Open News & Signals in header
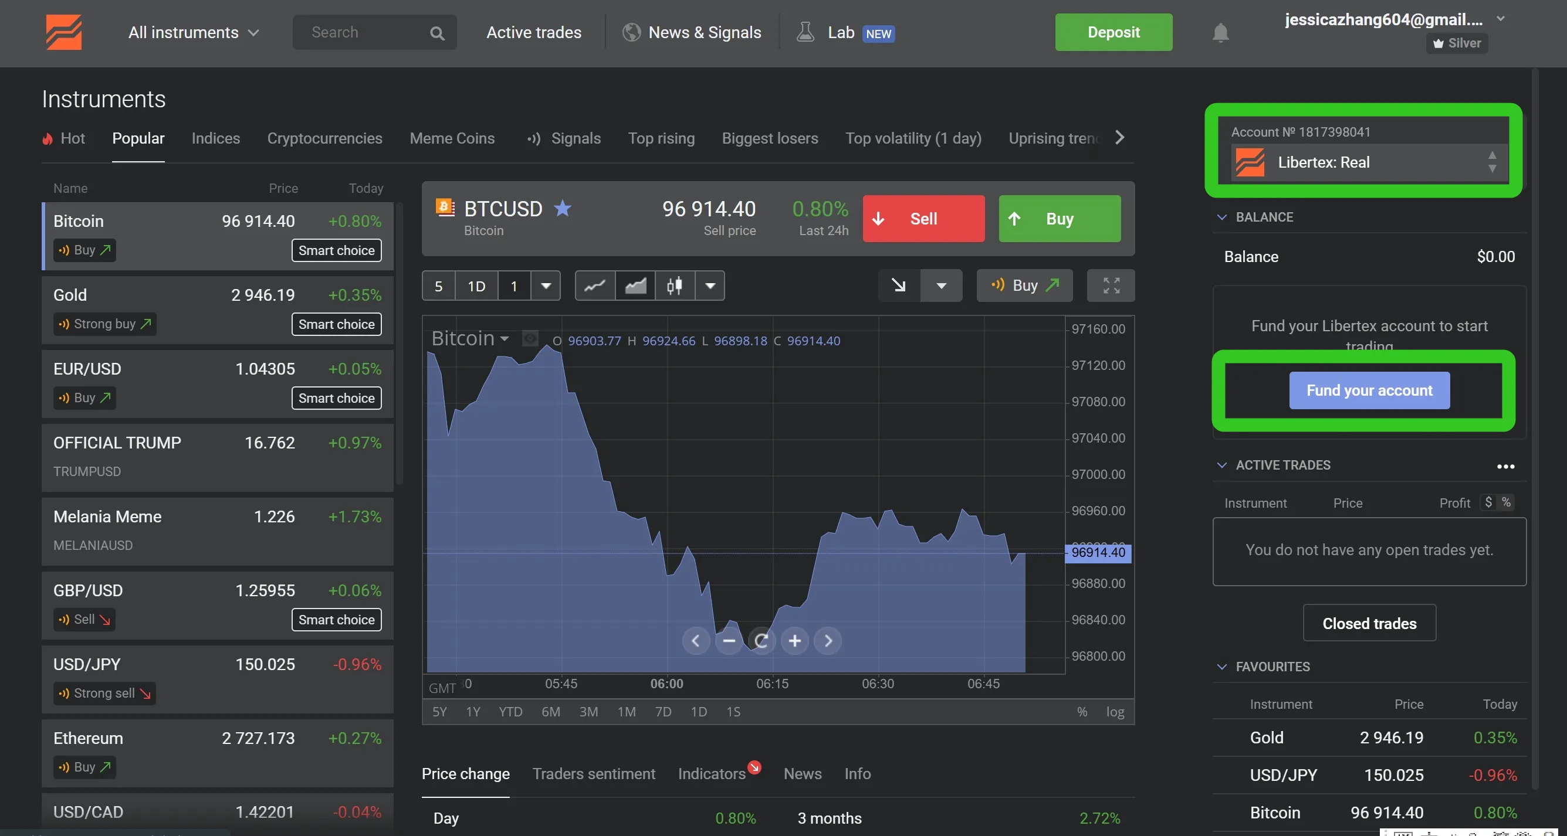Image resolution: width=1567 pixels, height=836 pixels. coord(692,32)
